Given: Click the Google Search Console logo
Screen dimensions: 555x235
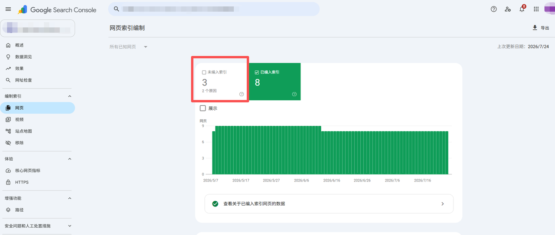Looking at the screenshot, I should click(x=57, y=10).
